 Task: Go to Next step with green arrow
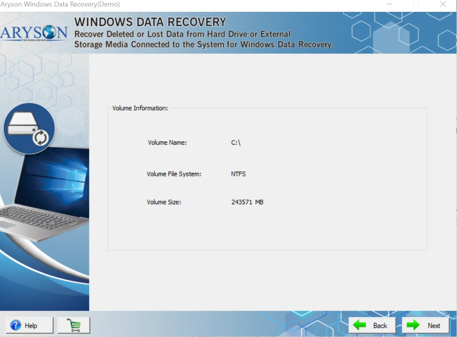[x=425, y=325]
